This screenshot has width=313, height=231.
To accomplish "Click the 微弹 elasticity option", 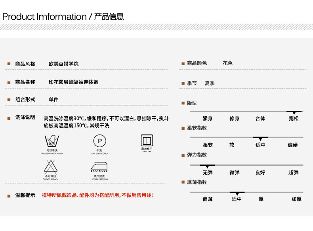I will point(234,172).
